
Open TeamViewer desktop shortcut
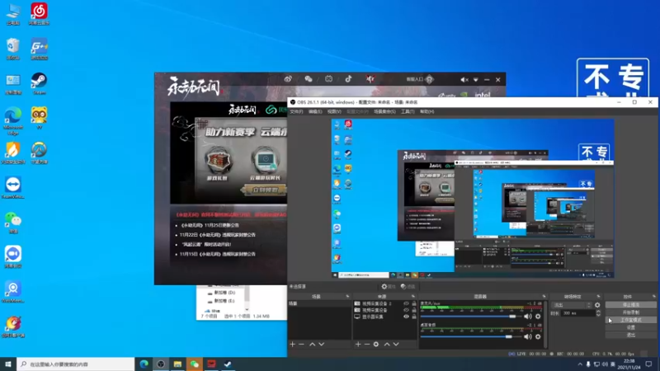(x=13, y=188)
